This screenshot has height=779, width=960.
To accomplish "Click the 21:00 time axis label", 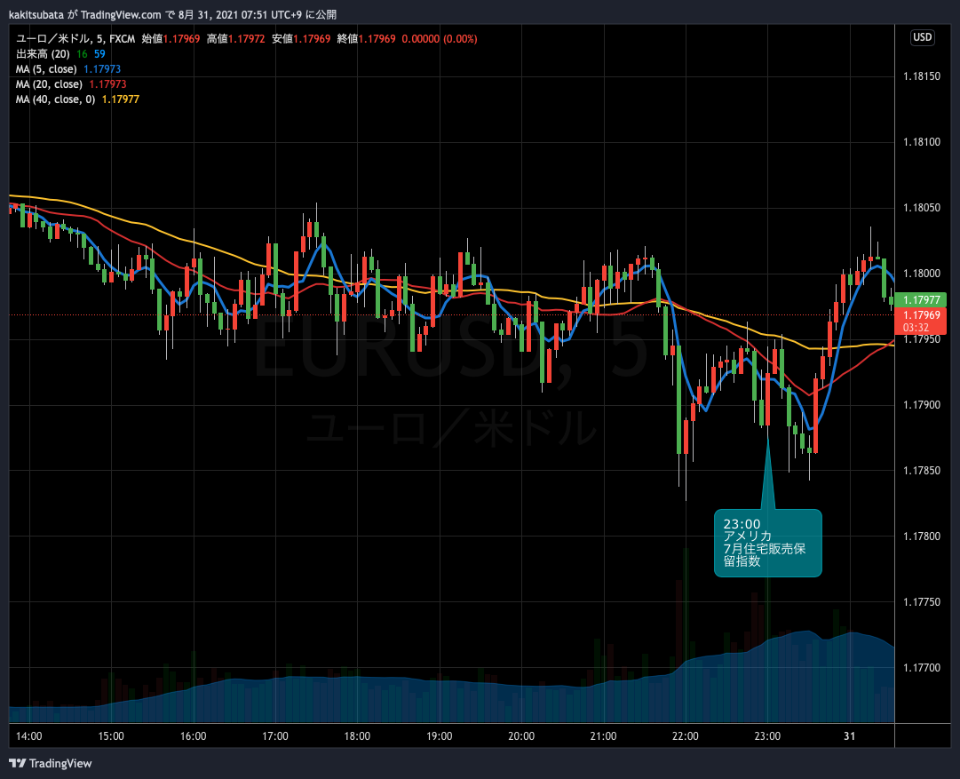I will click(x=603, y=736).
